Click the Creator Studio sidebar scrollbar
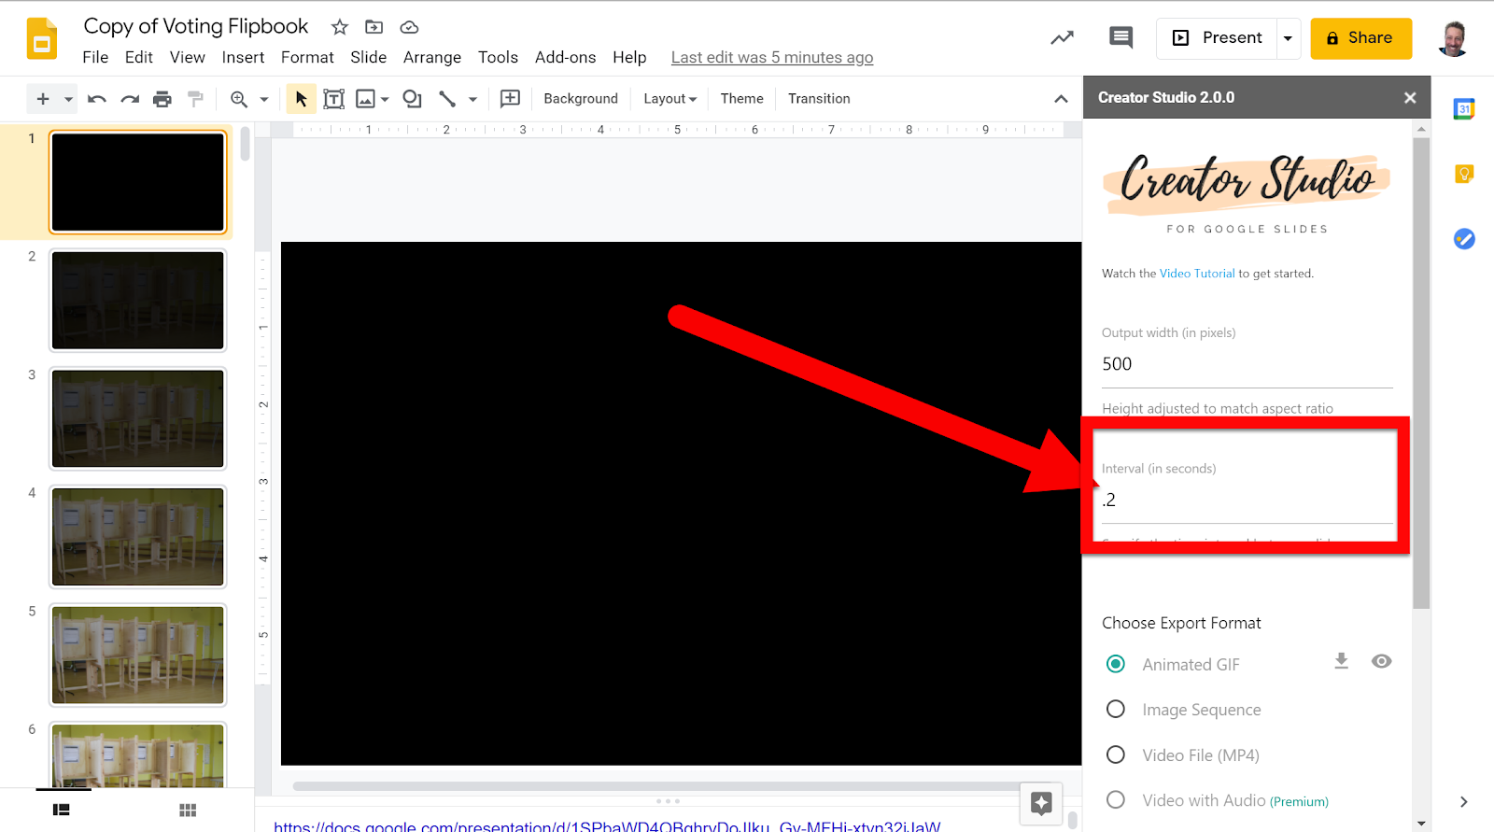Image resolution: width=1494 pixels, height=832 pixels. coord(1421,374)
